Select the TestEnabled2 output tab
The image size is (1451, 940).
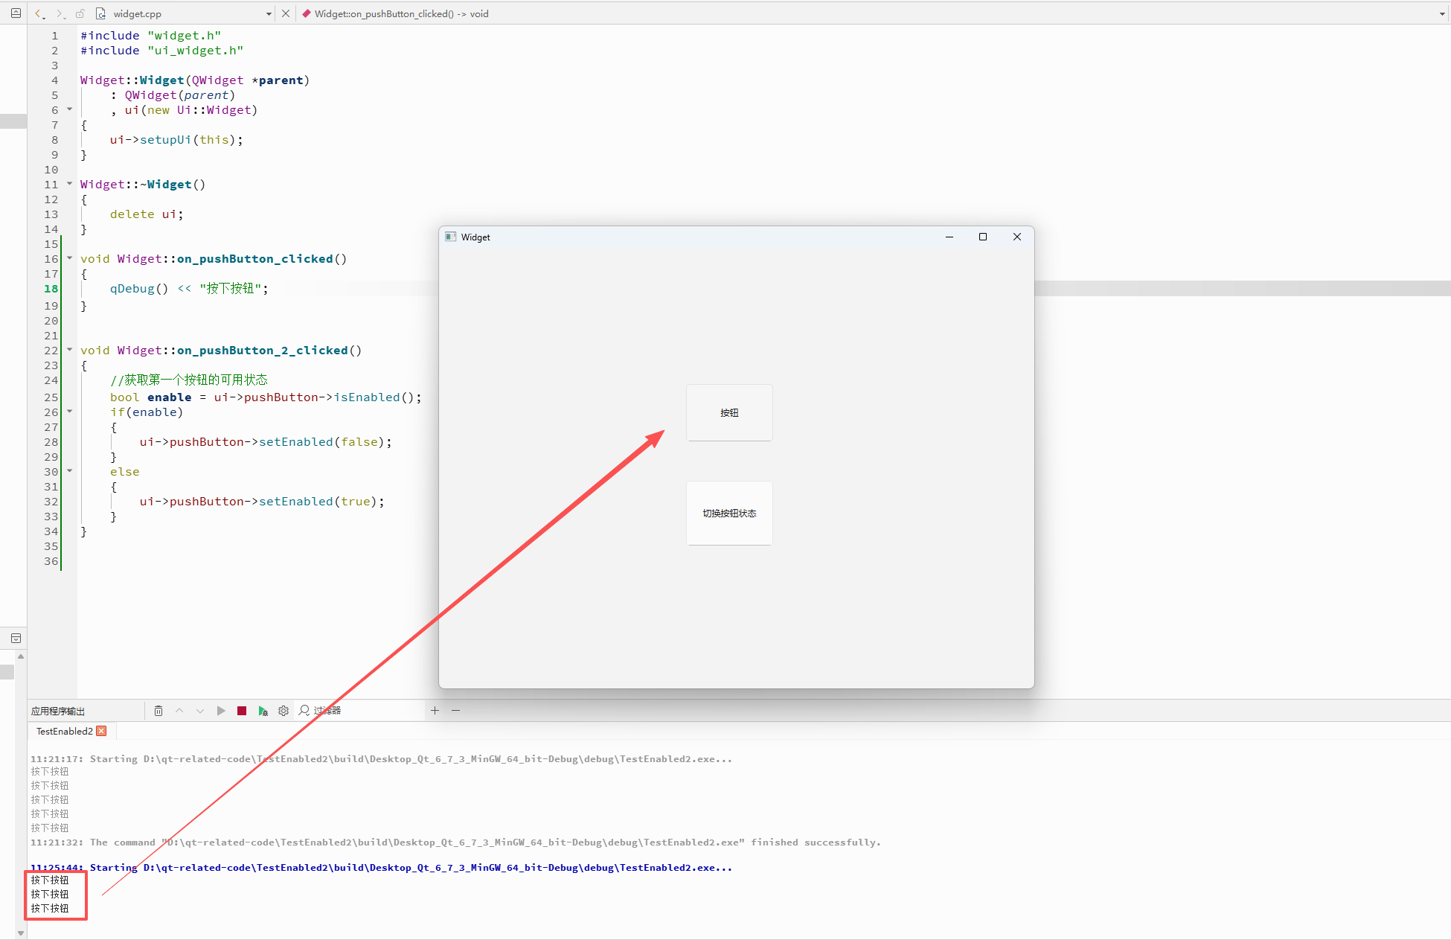point(65,732)
